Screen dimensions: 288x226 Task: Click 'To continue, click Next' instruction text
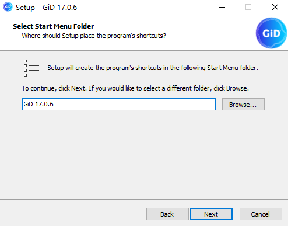point(135,88)
